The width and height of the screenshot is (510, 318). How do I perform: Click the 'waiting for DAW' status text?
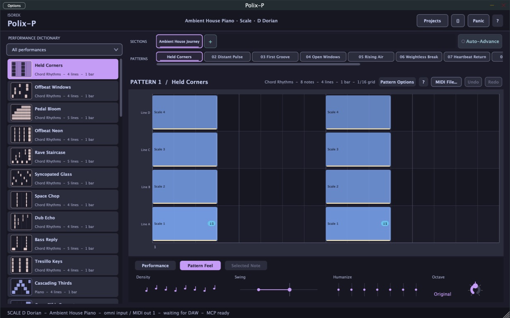coord(181,313)
